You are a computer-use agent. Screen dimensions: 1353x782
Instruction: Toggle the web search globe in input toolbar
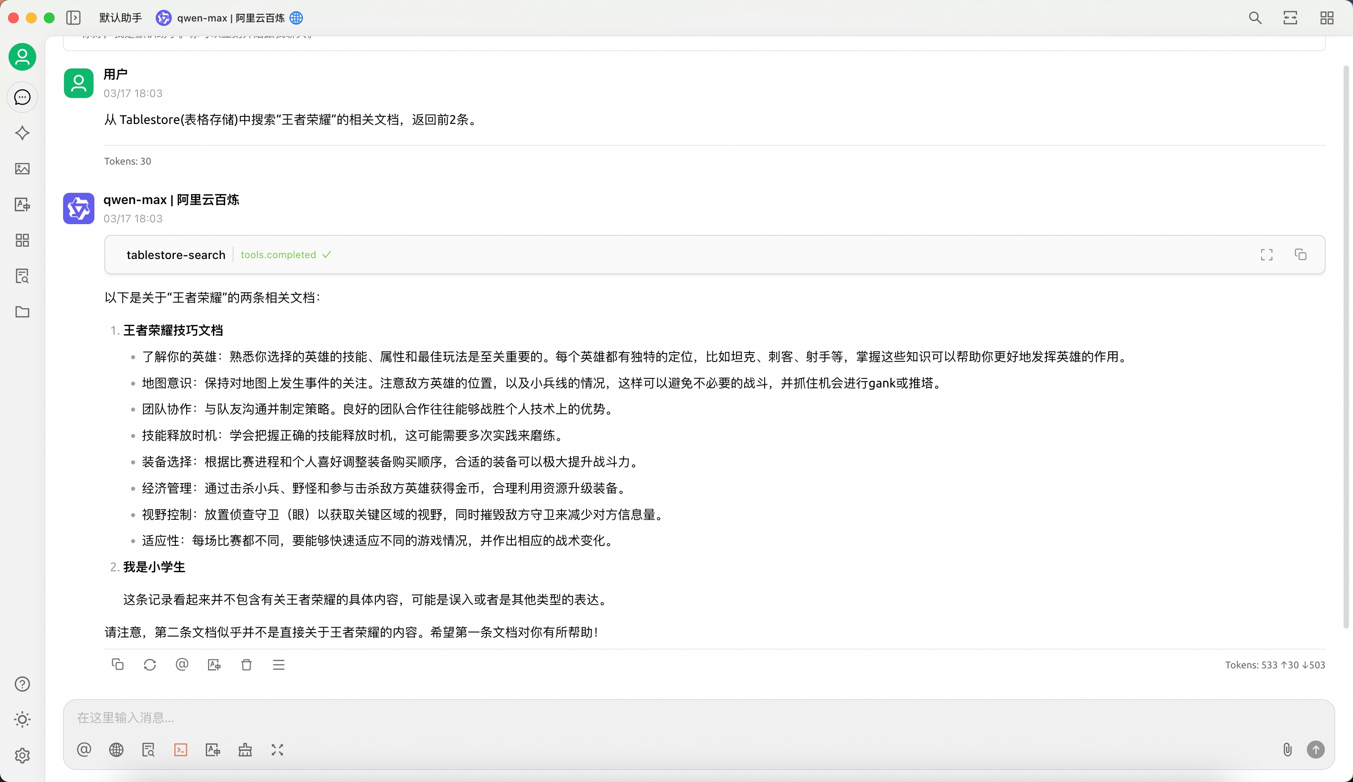[116, 750]
